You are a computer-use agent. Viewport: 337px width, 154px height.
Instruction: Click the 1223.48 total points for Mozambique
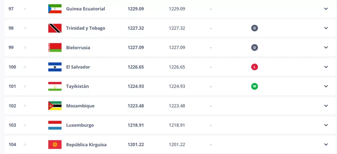(x=136, y=106)
